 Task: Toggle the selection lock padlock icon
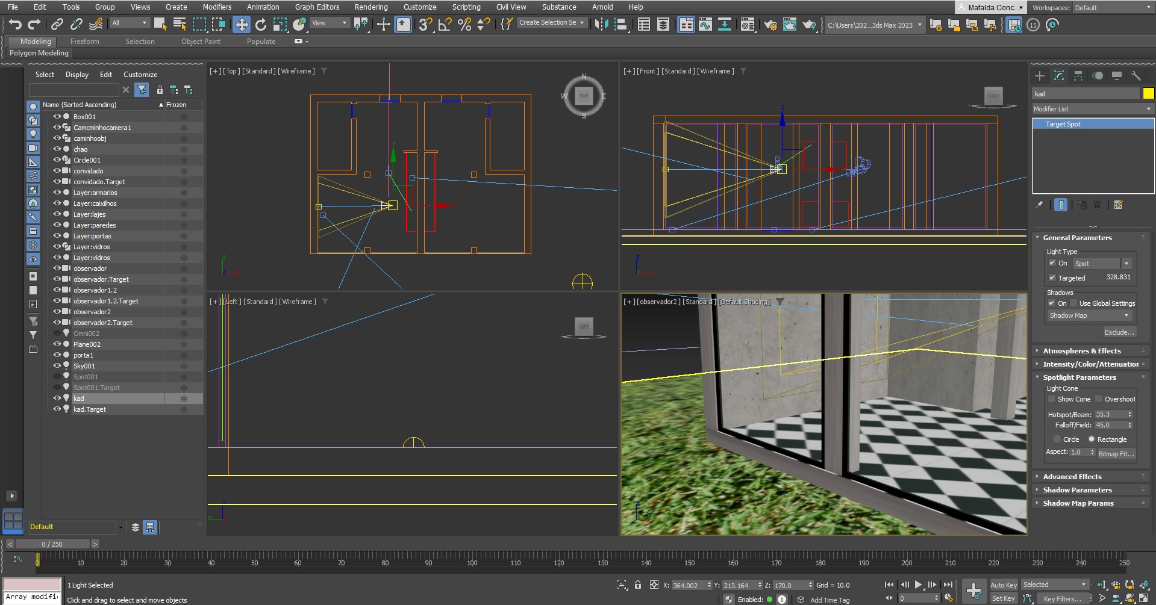638,585
